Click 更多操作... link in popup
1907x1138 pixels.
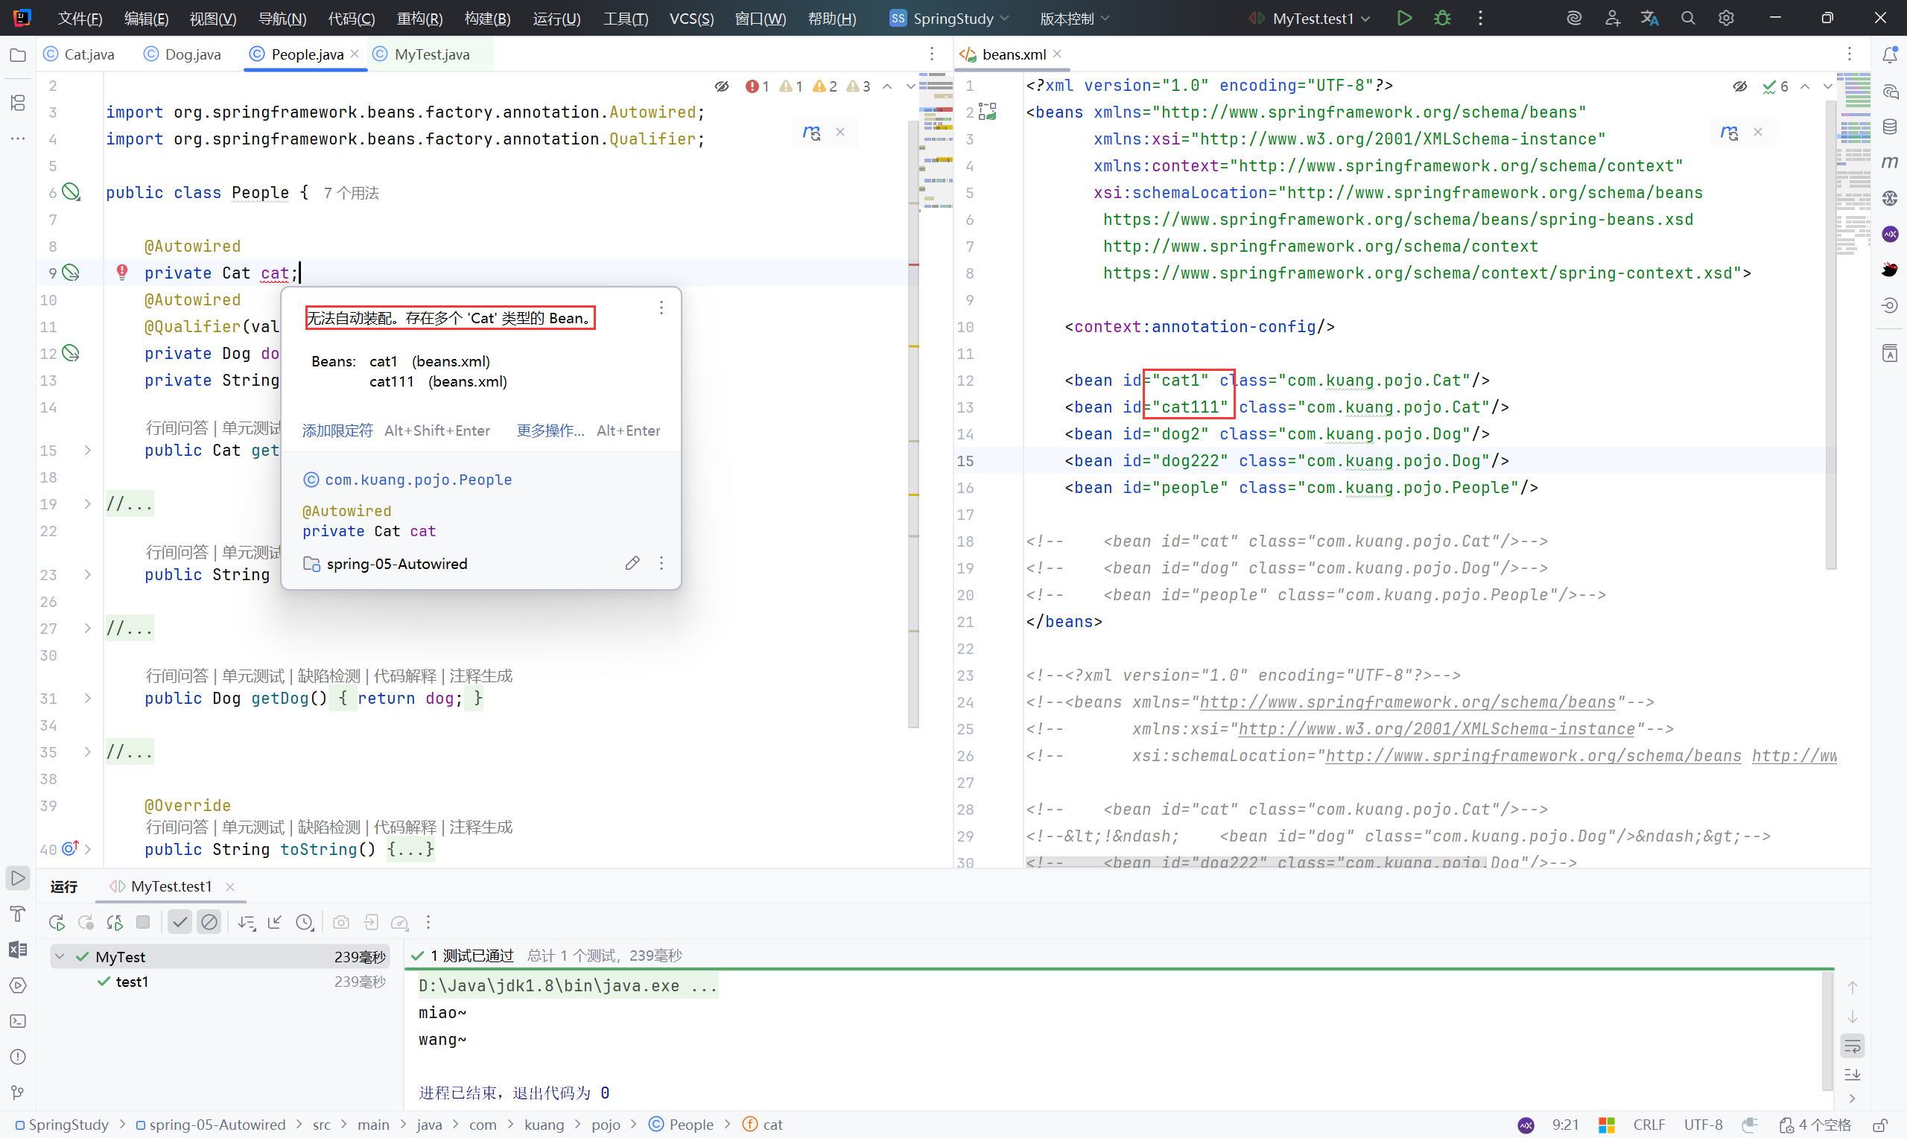pos(550,430)
